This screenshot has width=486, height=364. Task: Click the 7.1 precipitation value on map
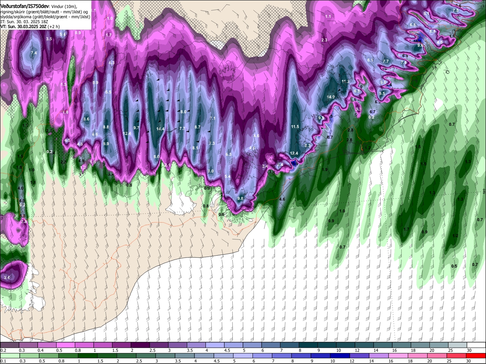(x=213, y=119)
